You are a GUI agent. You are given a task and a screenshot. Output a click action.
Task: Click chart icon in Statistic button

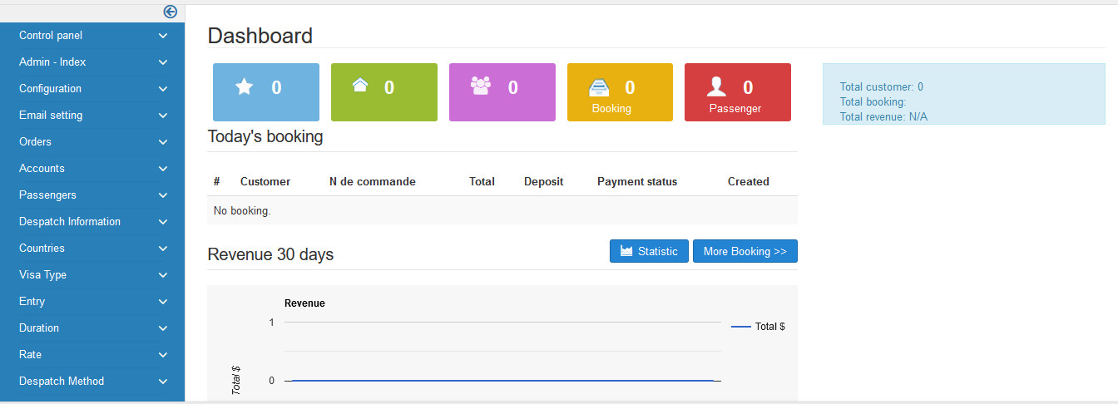point(626,251)
